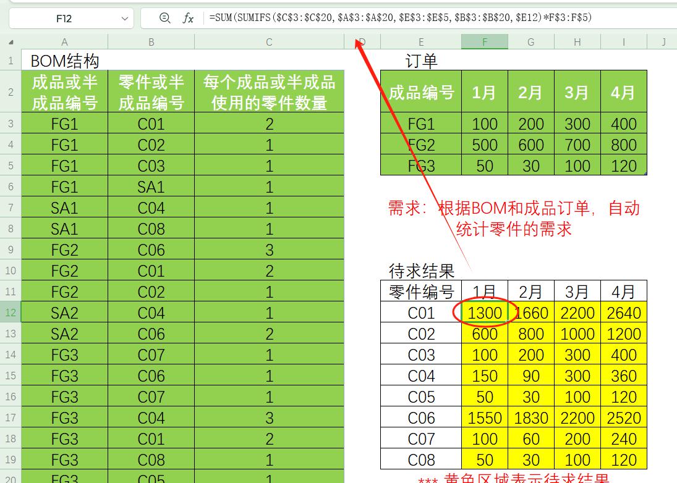The image size is (677, 483).
Task: Click the orders table '1月' header
Action: [485, 91]
